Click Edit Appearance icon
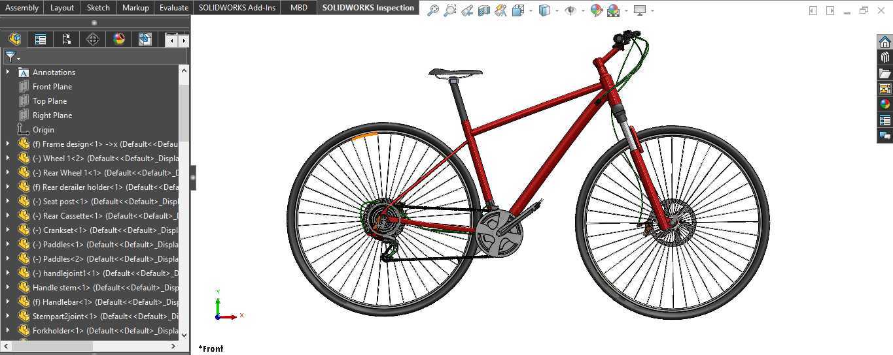Viewport: 893px width, 355px height. pos(596,10)
